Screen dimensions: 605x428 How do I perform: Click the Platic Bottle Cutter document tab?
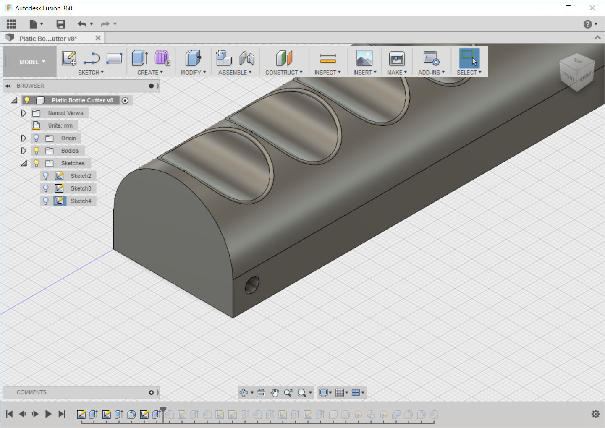(47, 38)
